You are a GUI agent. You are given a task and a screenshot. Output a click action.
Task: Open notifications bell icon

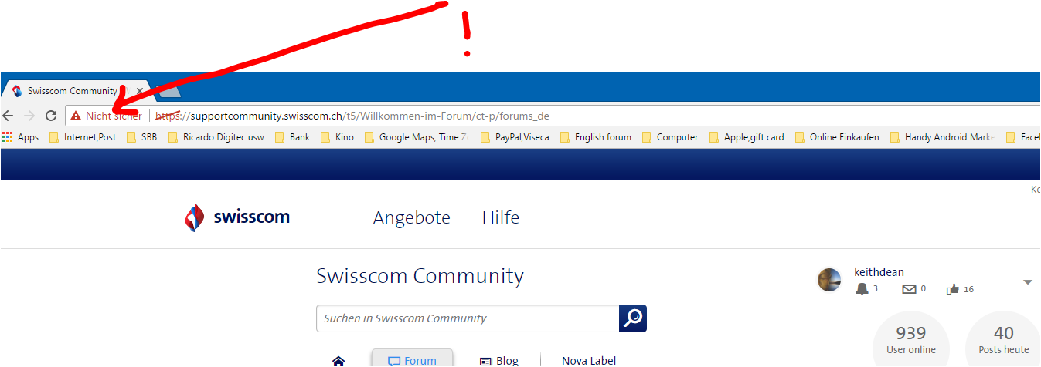pos(862,289)
